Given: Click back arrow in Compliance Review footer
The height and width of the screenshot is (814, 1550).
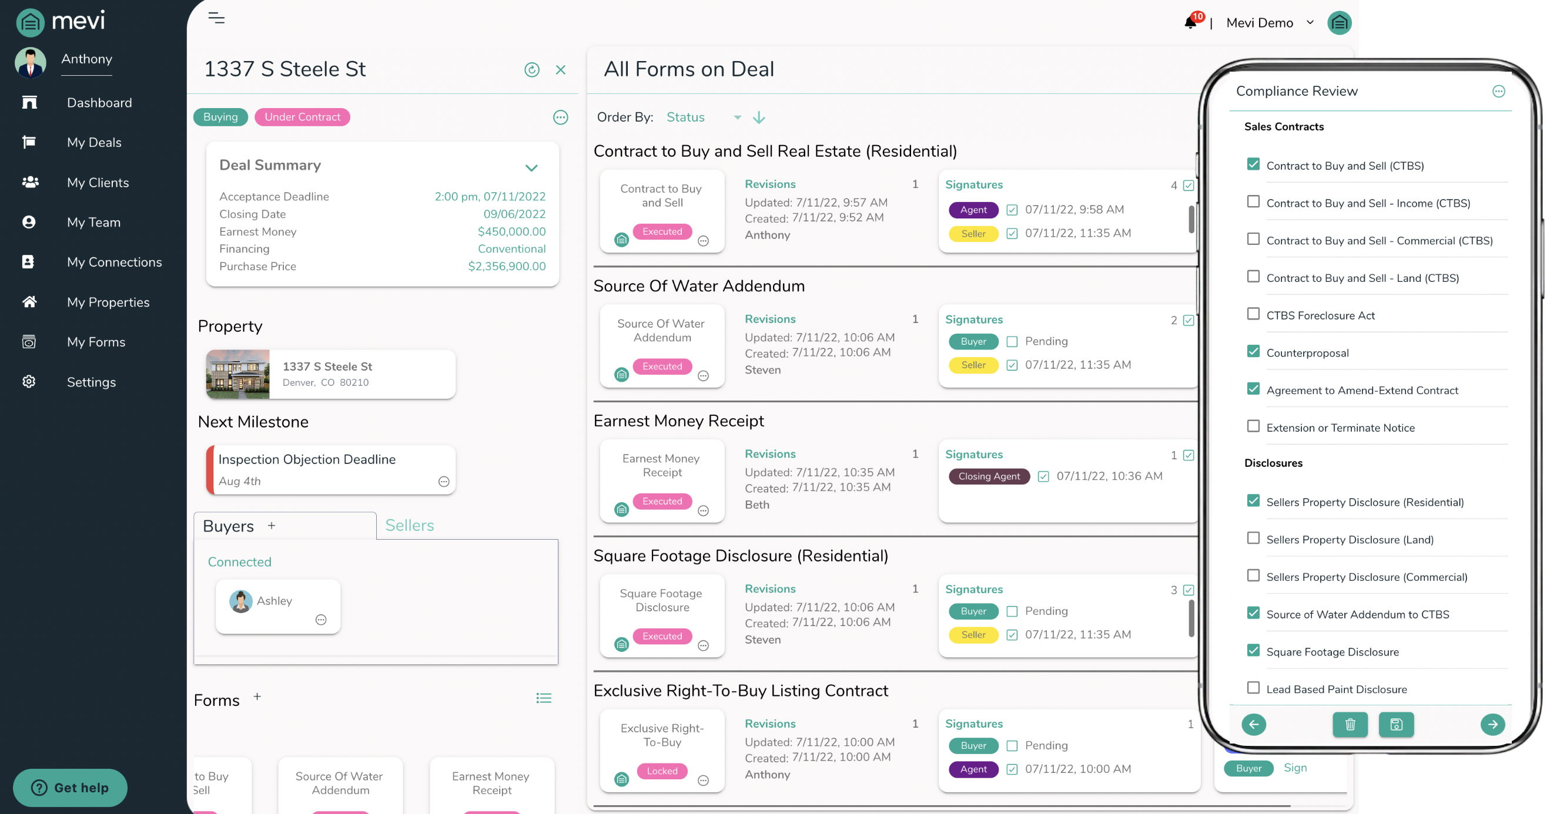Looking at the screenshot, I should click(x=1253, y=724).
